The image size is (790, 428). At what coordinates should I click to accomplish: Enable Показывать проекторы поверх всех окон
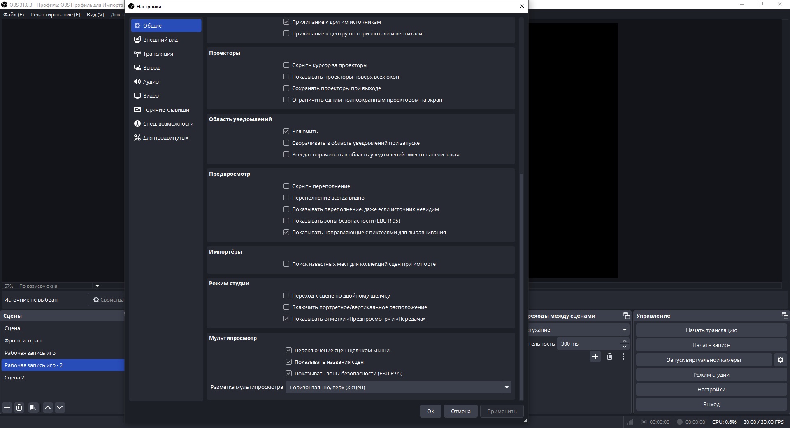pos(286,77)
